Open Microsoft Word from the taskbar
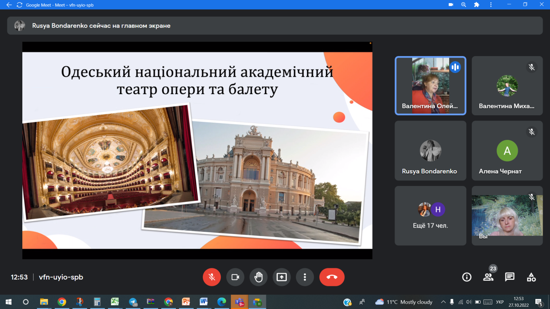This screenshot has height=309, width=550. pos(203,302)
